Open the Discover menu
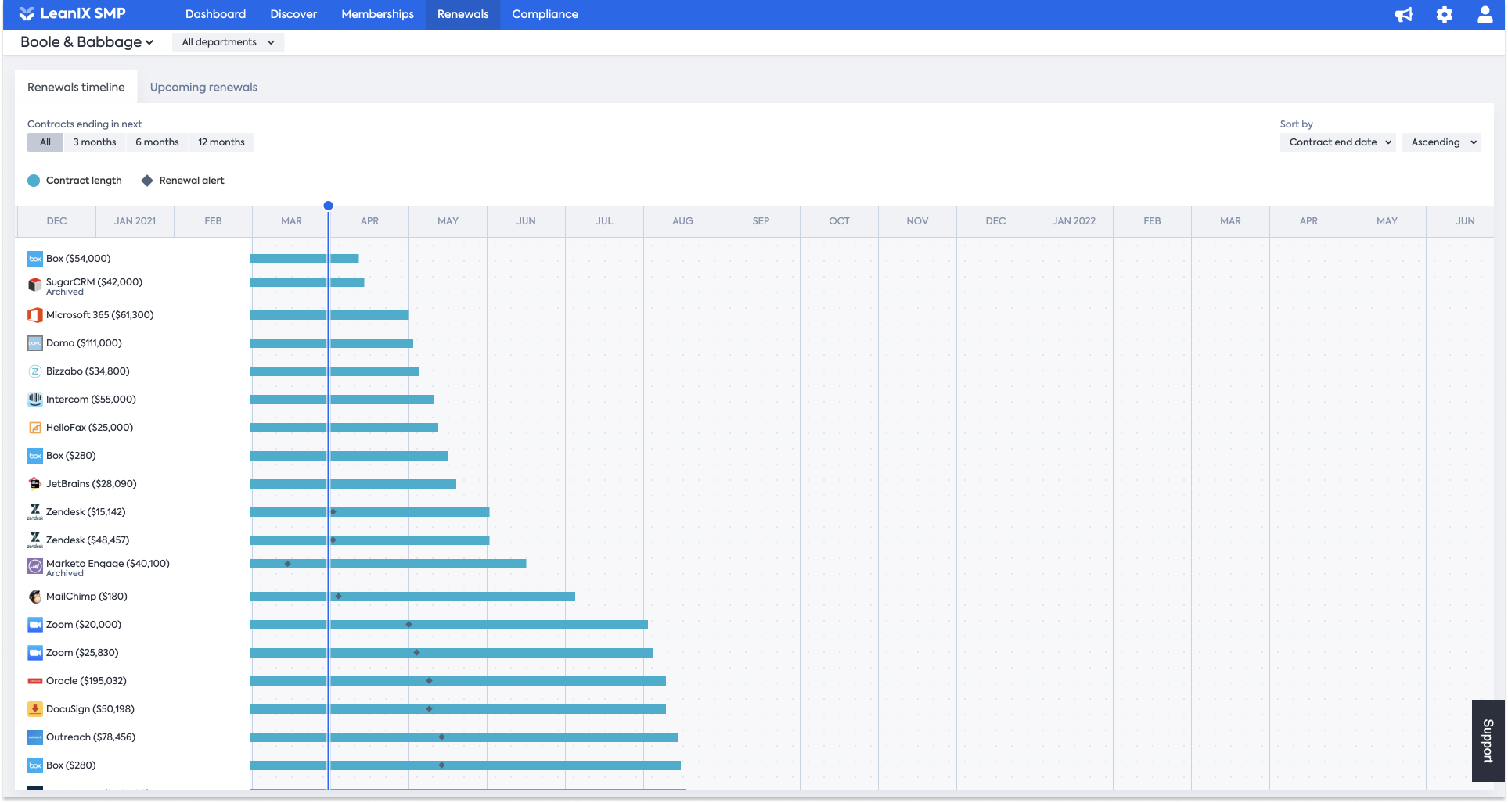 [x=293, y=14]
